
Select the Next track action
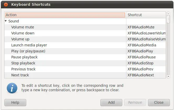pos(20,75)
